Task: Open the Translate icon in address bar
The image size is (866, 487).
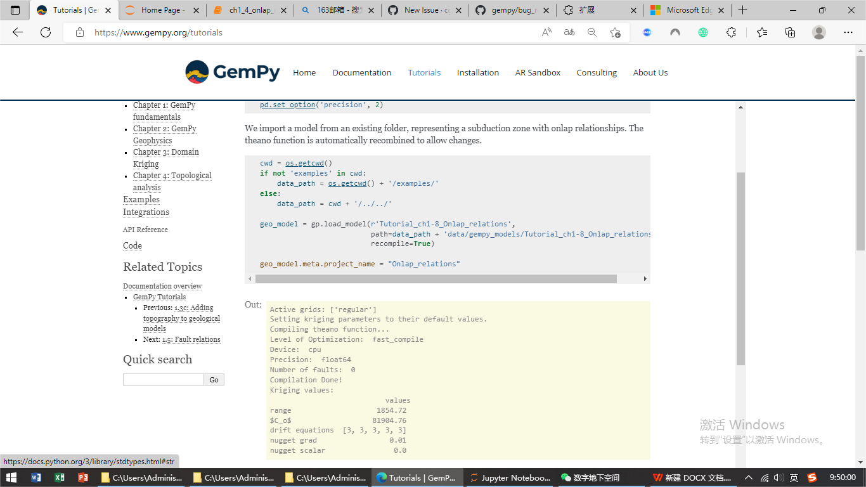Action: [569, 31]
